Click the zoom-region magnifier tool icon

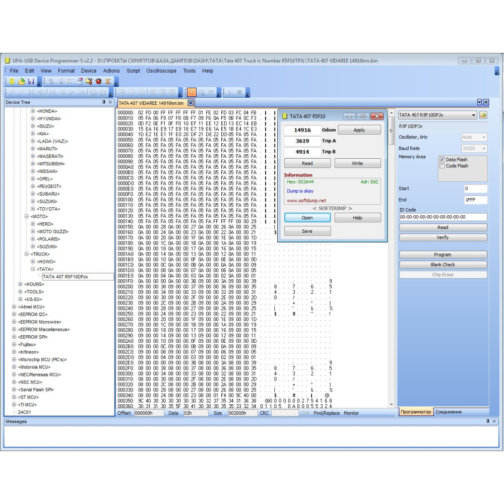click(202, 93)
